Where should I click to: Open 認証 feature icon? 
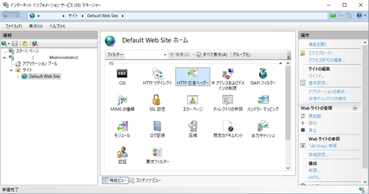pos(122,152)
